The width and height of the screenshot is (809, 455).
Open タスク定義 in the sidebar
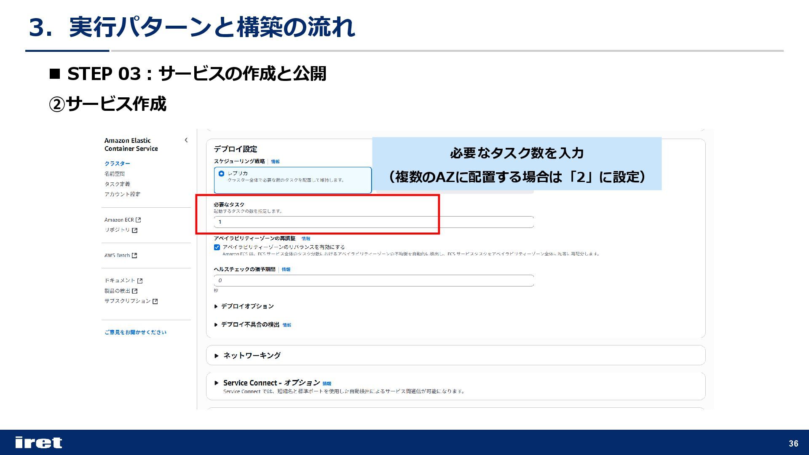click(x=117, y=184)
